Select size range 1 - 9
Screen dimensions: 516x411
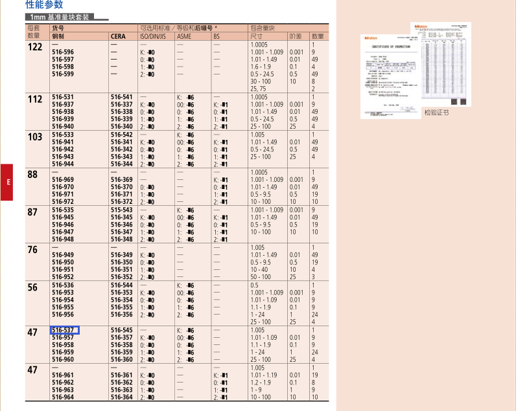pos(256,390)
